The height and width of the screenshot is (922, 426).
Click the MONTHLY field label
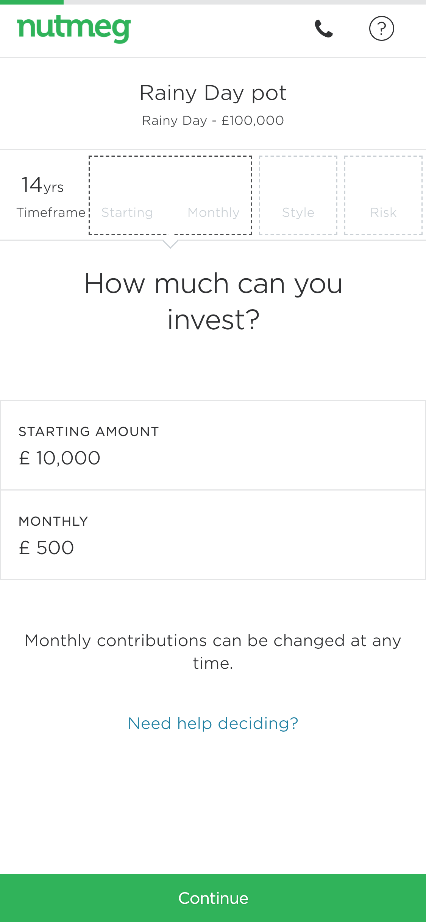click(x=53, y=521)
